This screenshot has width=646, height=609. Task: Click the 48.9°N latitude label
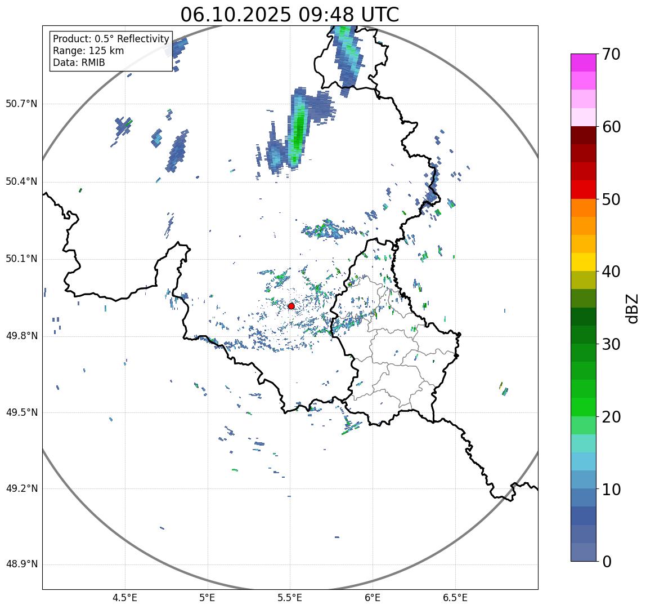[21, 564]
